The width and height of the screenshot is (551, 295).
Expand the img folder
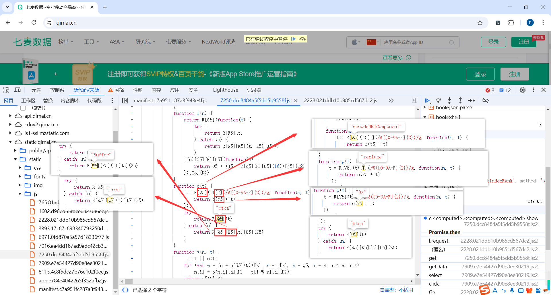[x=20, y=185]
